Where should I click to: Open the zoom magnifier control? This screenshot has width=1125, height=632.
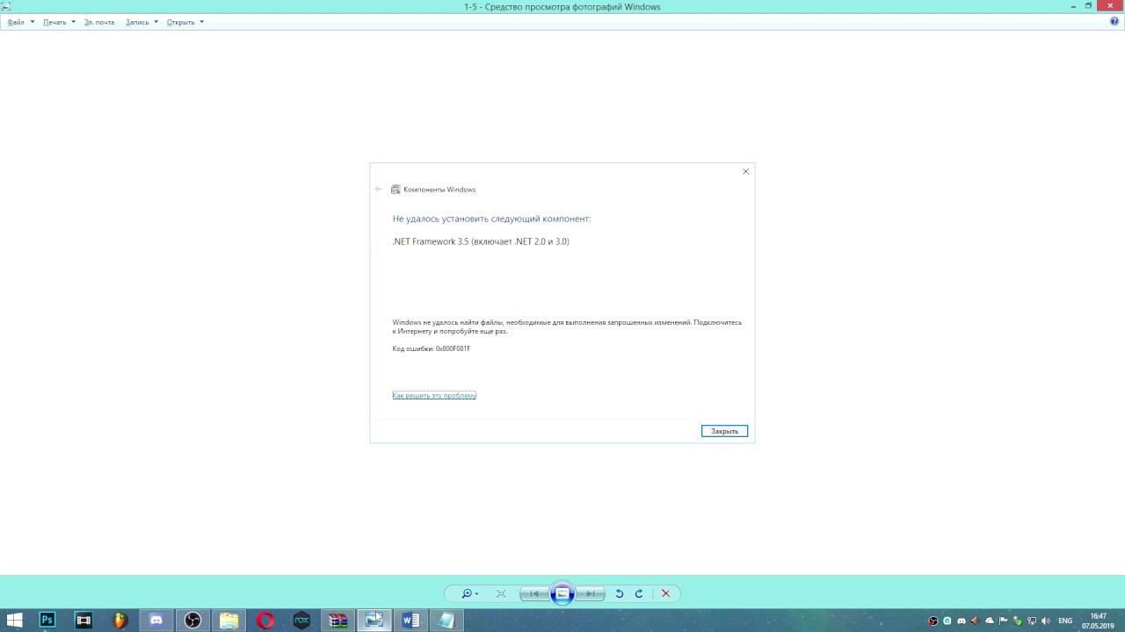coord(469,594)
